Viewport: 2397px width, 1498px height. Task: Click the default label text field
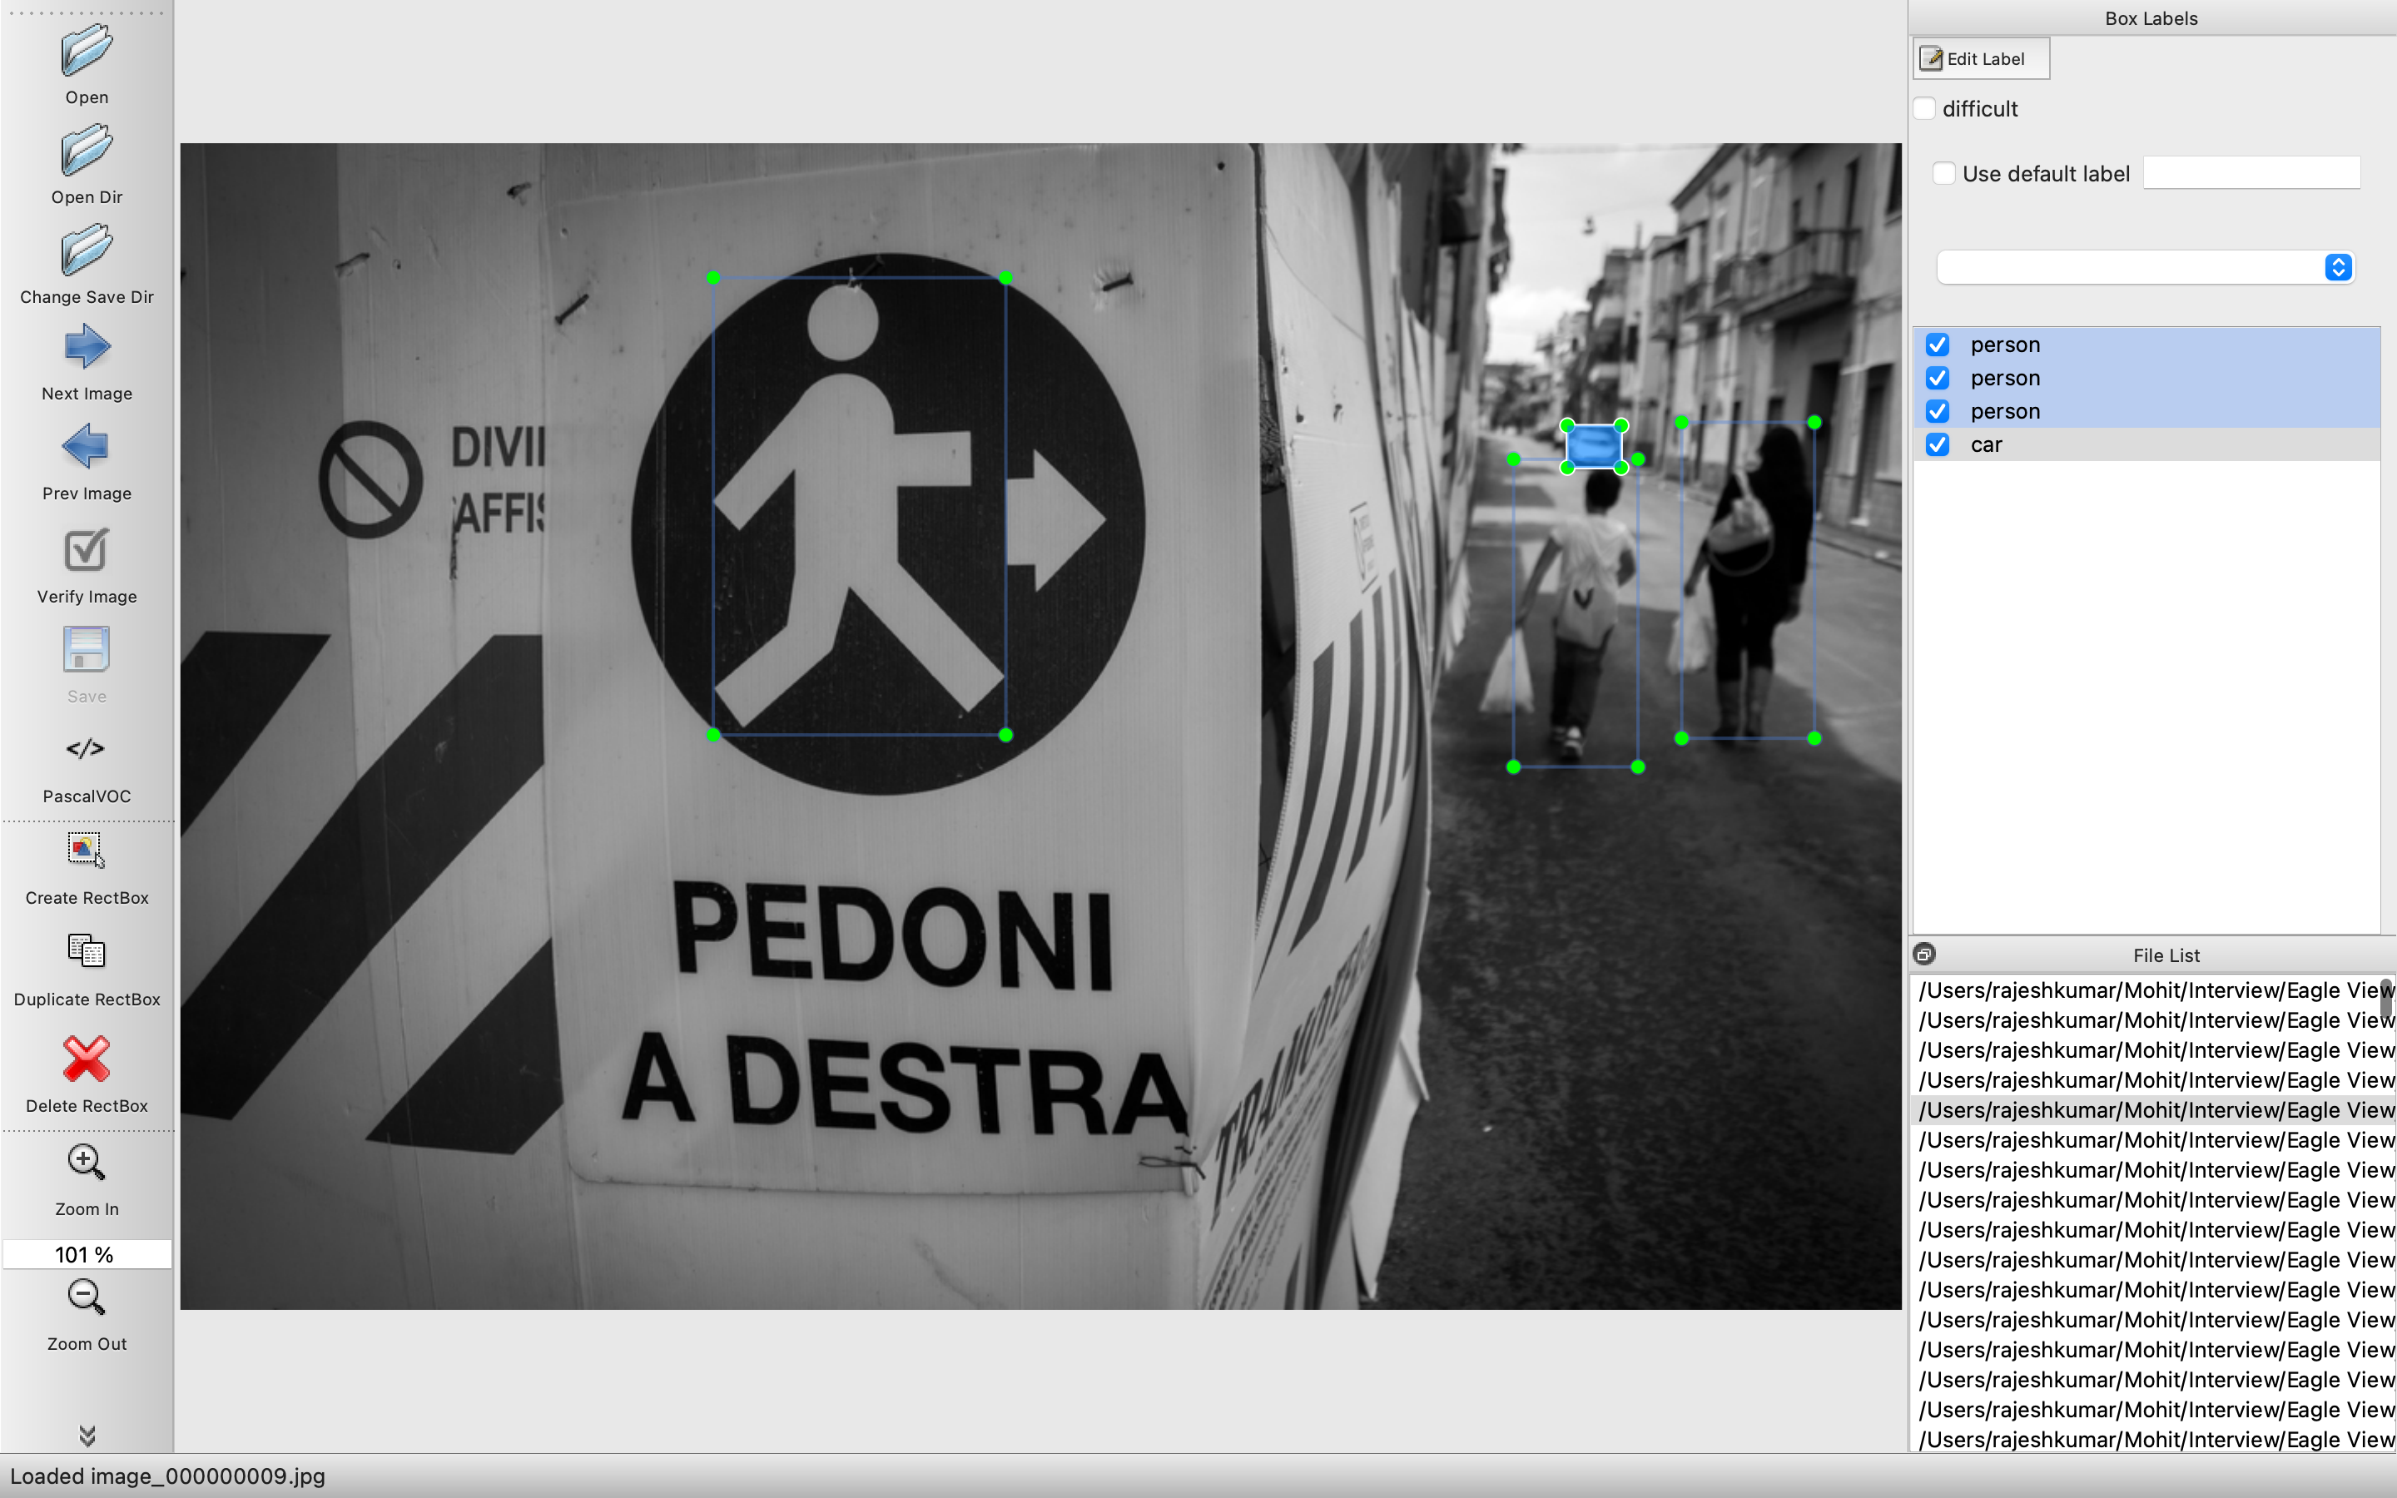2251,173
